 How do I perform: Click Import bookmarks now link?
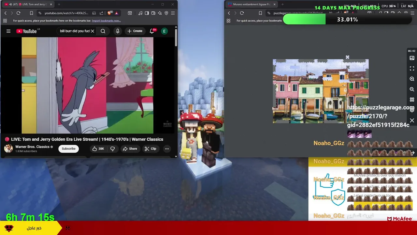coord(106,21)
